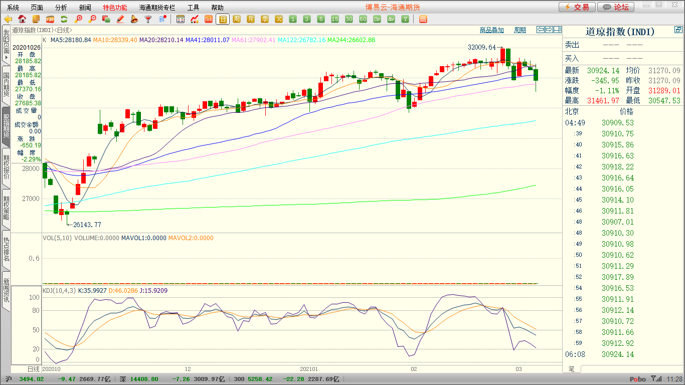Click the 商品叠加 link
685x385 pixels.
coord(491,30)
